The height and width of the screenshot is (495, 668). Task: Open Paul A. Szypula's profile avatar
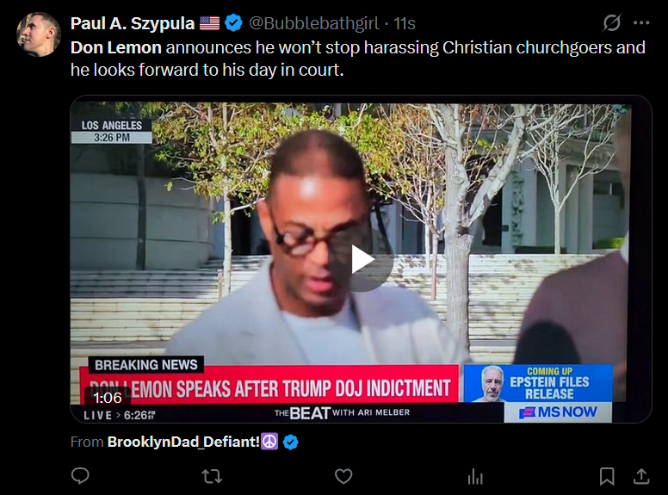point(39,34)
